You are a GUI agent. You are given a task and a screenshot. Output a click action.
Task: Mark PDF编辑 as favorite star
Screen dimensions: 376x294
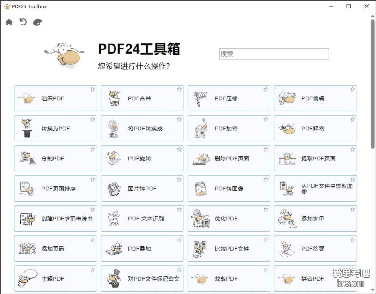tap(352, 90)
